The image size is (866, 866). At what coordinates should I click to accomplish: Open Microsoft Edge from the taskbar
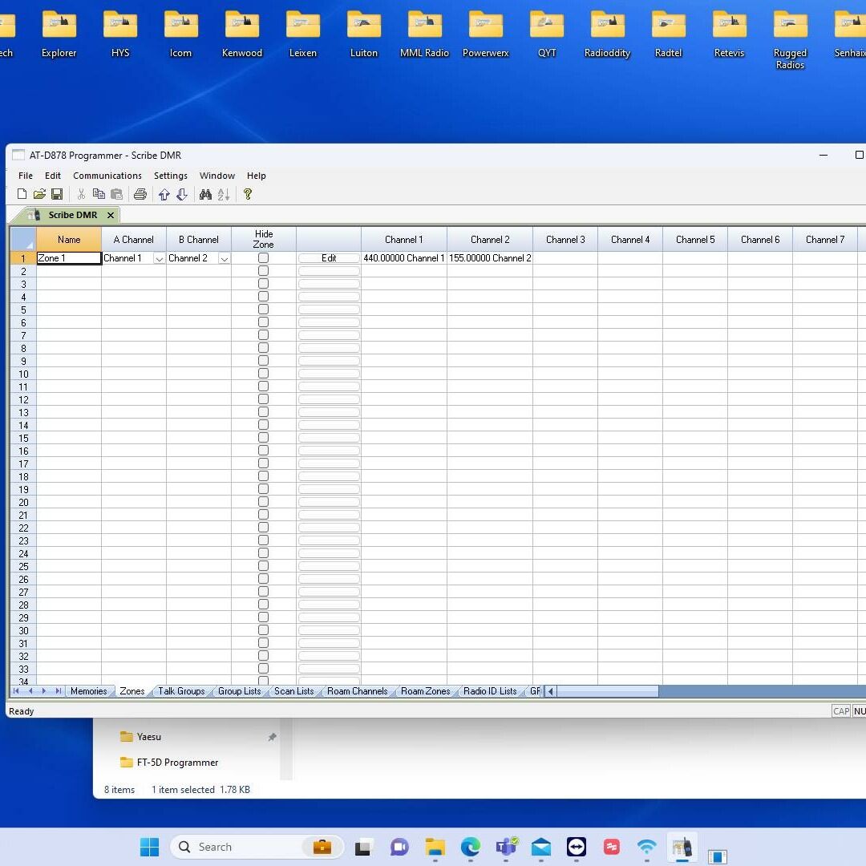point(471,847)
